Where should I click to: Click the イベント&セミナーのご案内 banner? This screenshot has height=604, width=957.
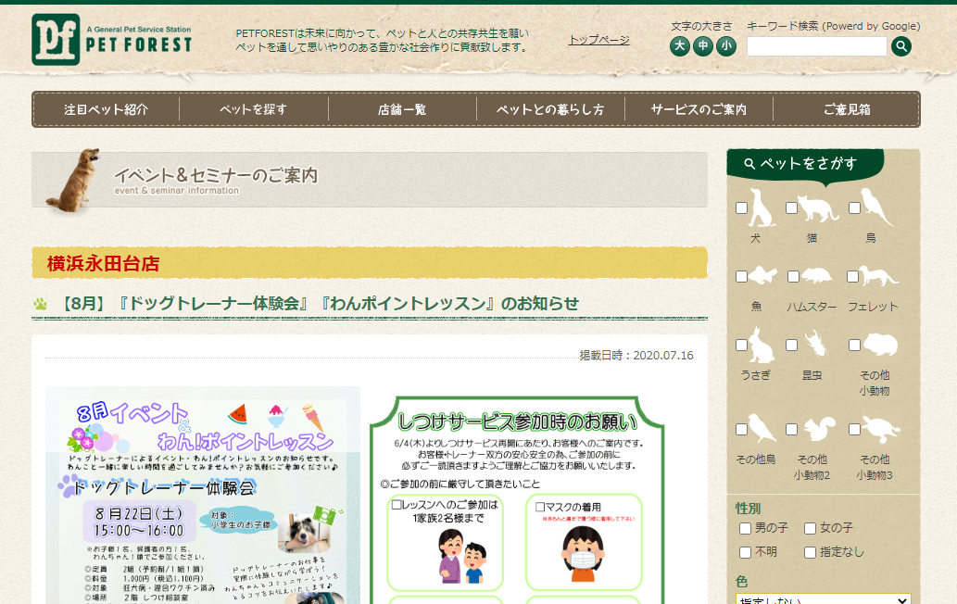click(x=370, y=180)
